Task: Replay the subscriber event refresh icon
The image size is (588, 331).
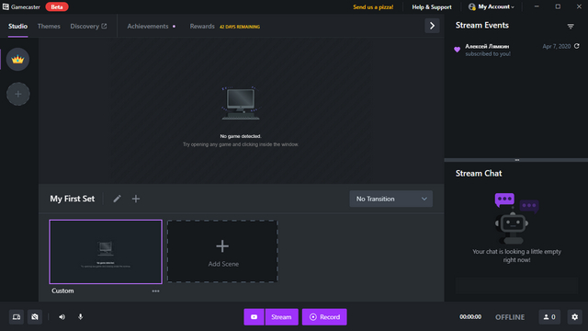Action: coord(577,46)
